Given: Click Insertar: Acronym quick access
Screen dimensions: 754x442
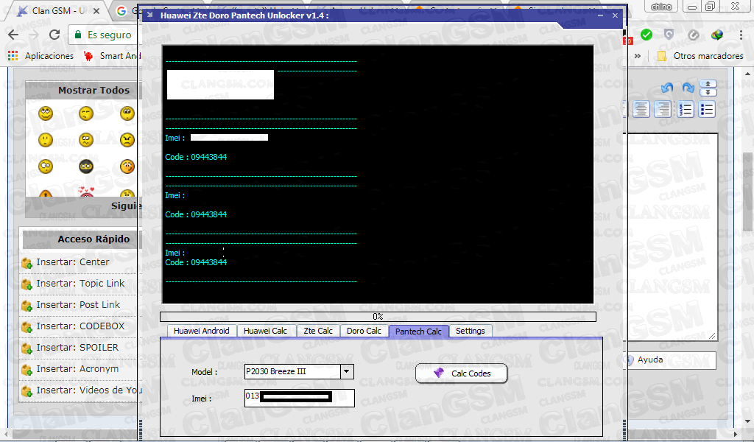Looking at the screenshot, I should pyautogui.click(x=77, y=368).
